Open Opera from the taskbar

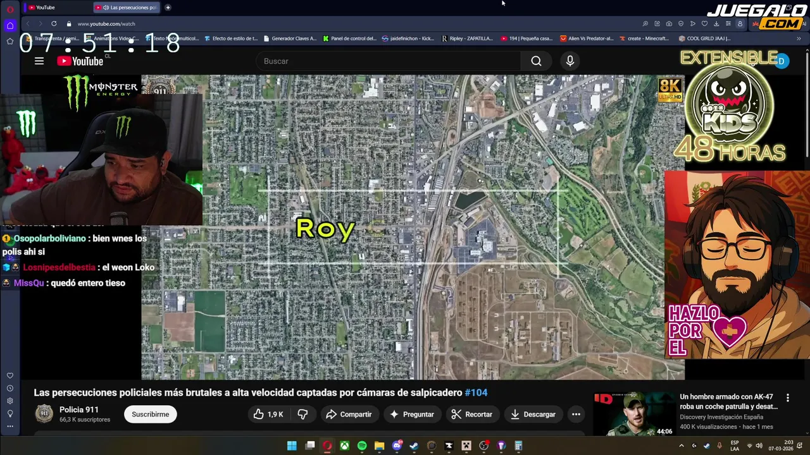point(327,446)
